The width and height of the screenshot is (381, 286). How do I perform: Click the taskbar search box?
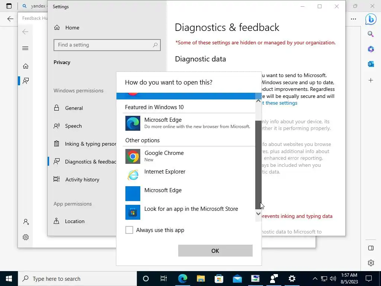[77, 279]
